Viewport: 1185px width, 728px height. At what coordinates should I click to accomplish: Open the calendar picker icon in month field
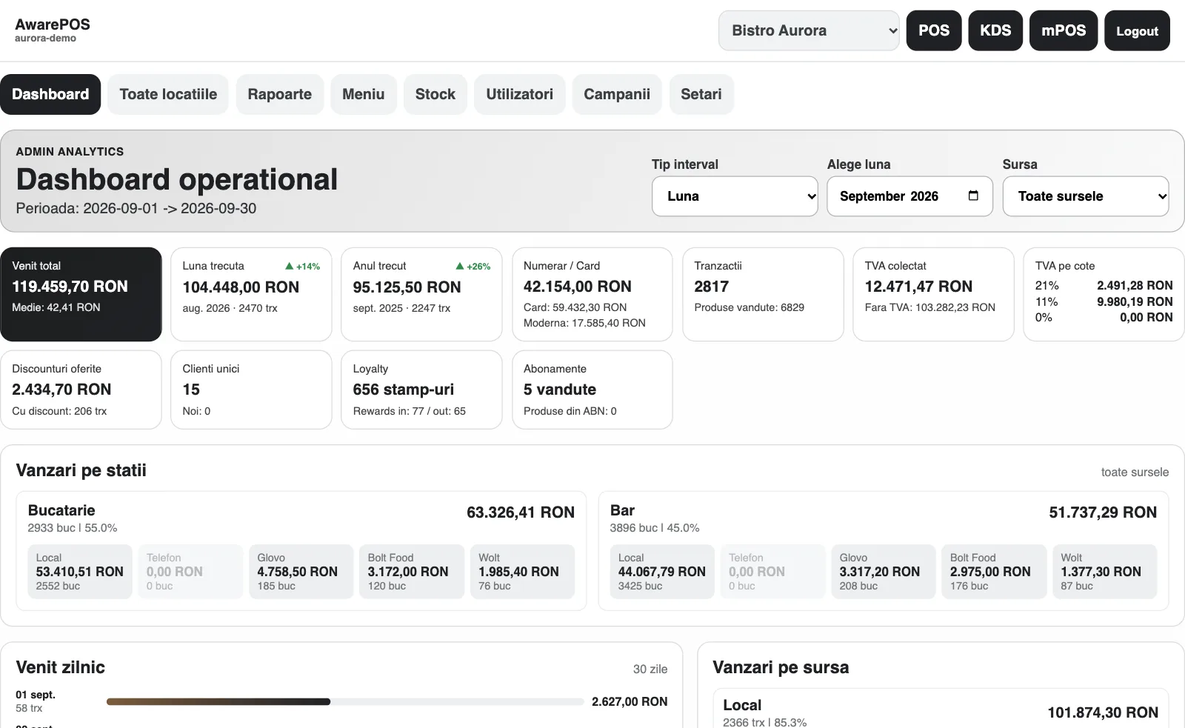[973, 196]
